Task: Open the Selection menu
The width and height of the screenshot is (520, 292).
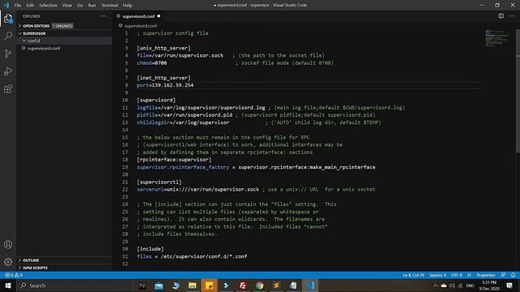Action: coord(48,5)
